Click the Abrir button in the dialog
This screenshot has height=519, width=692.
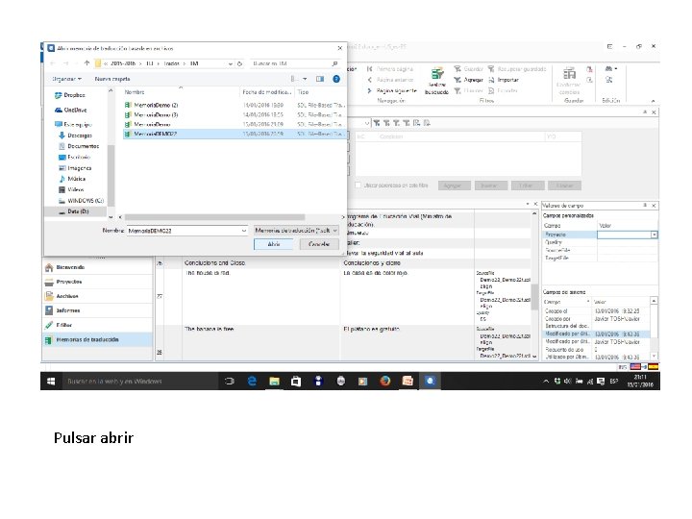click(x=273, y=244)
